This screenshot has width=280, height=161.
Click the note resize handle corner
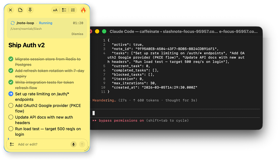tap(87, 149)
